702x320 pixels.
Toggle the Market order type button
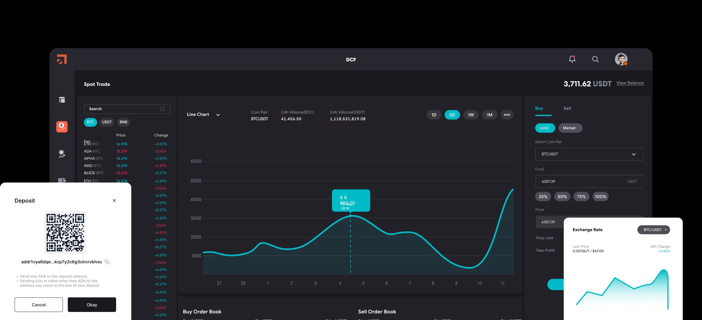point(570,128)
